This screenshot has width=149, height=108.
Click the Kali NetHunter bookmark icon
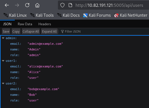pos(116,15)
